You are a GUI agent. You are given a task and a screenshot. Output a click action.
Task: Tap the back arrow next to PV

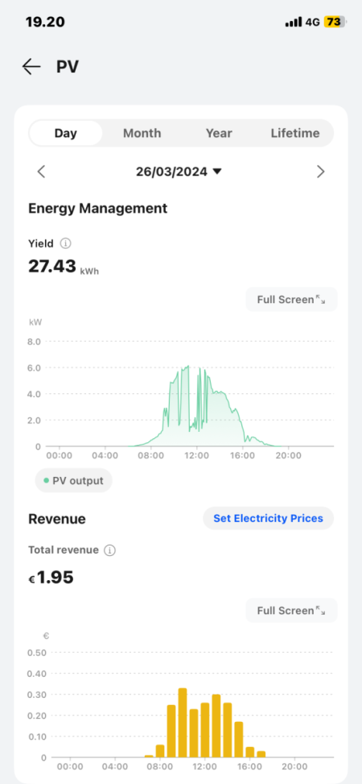[31, 67]
